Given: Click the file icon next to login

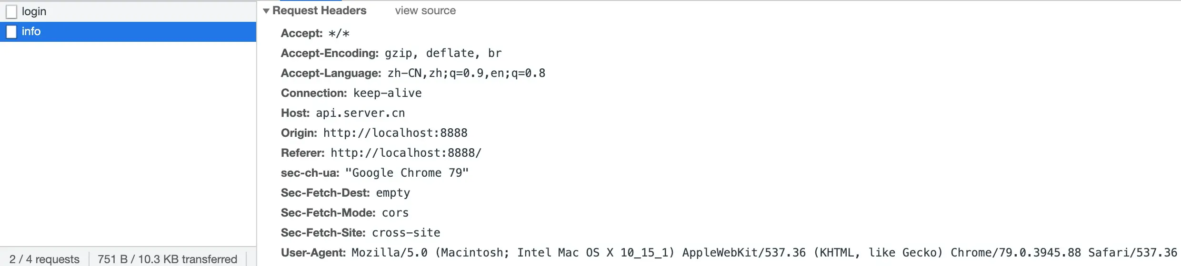Looking at the screenshot, I should tap(11, 11).
